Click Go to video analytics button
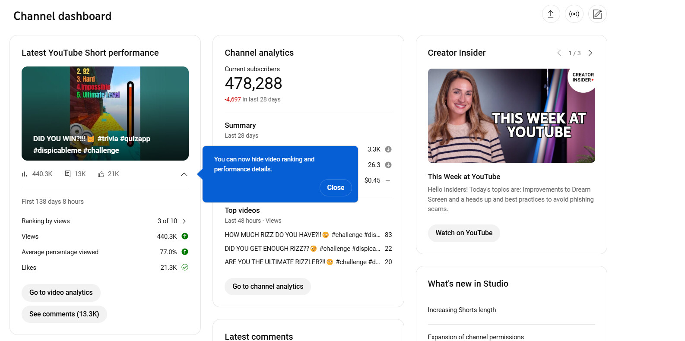This screenshot has width=685, height=341. click(x=61, y=293)
